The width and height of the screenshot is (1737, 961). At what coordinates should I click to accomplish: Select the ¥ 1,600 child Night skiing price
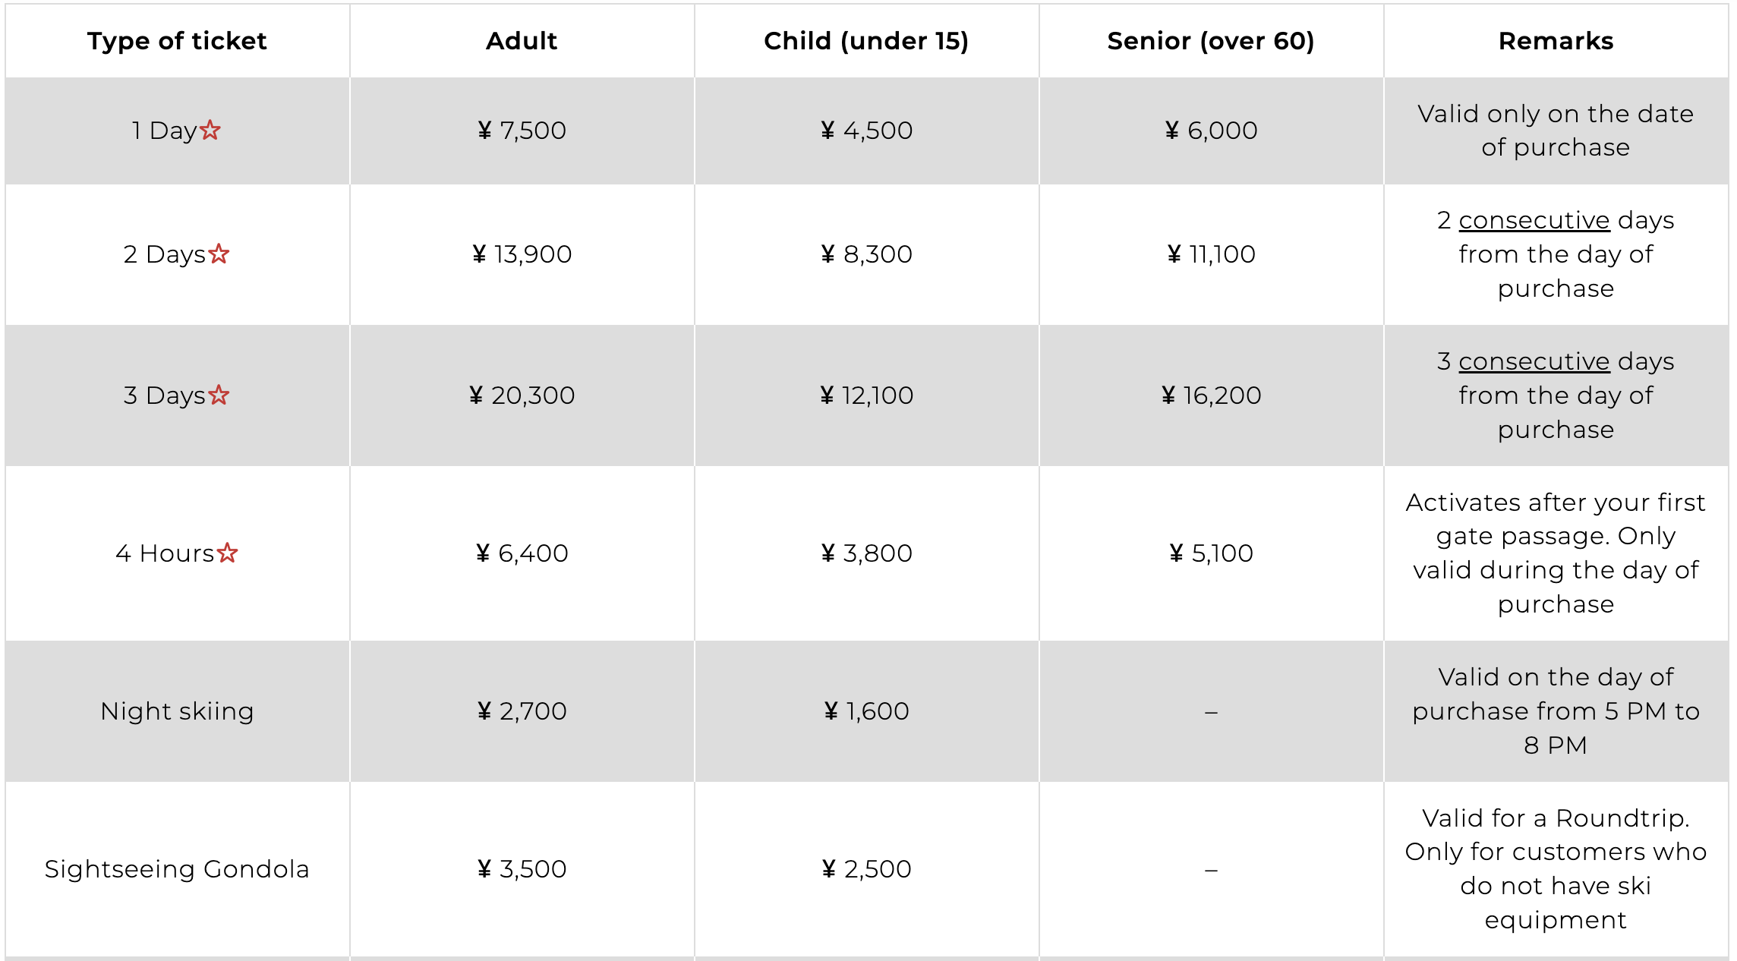coord(867,711)
